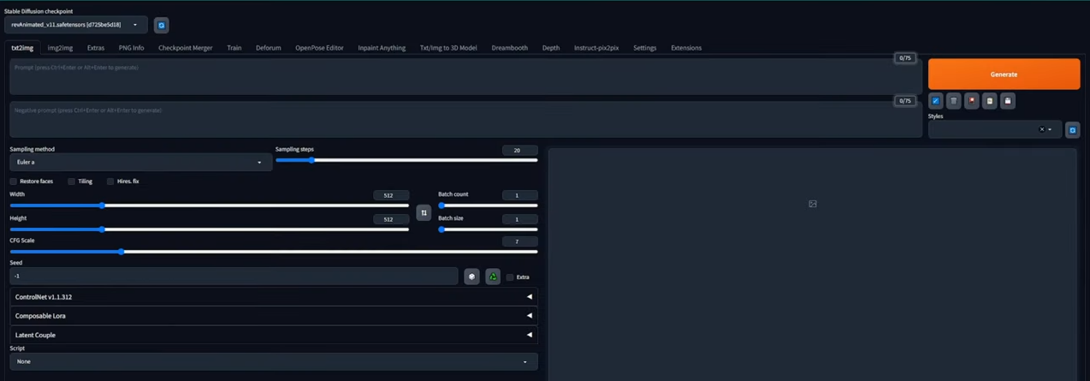Screen dimensions: 1090x381
Task: Click the floppy disk save style icon
Action: click(1007, 101)
